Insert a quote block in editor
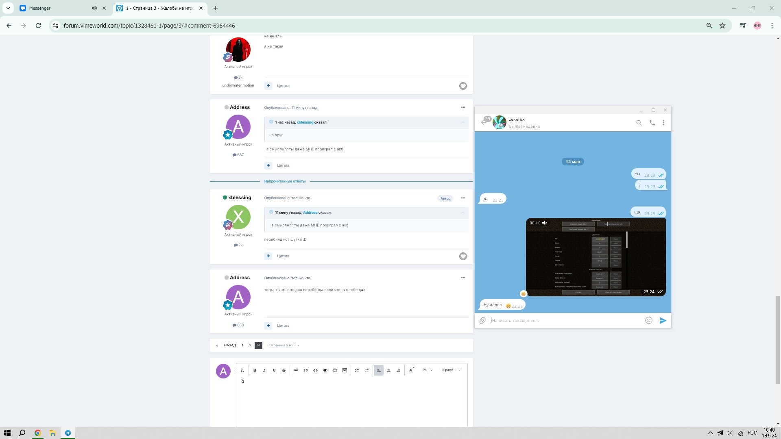781x439 pixels. point(305,370)
